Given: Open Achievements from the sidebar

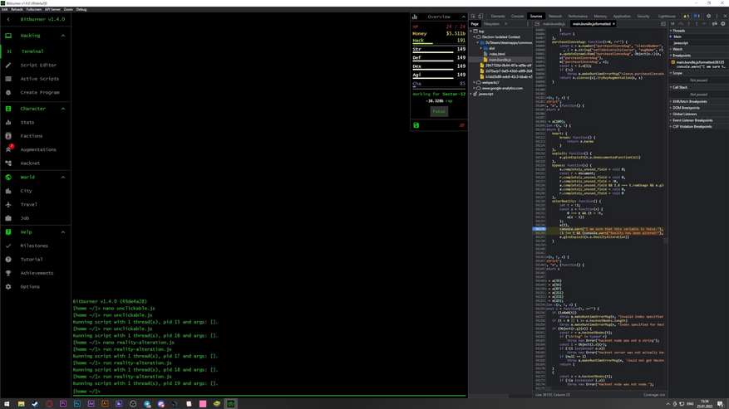Looking at the screenshot, I should [37, 273].
